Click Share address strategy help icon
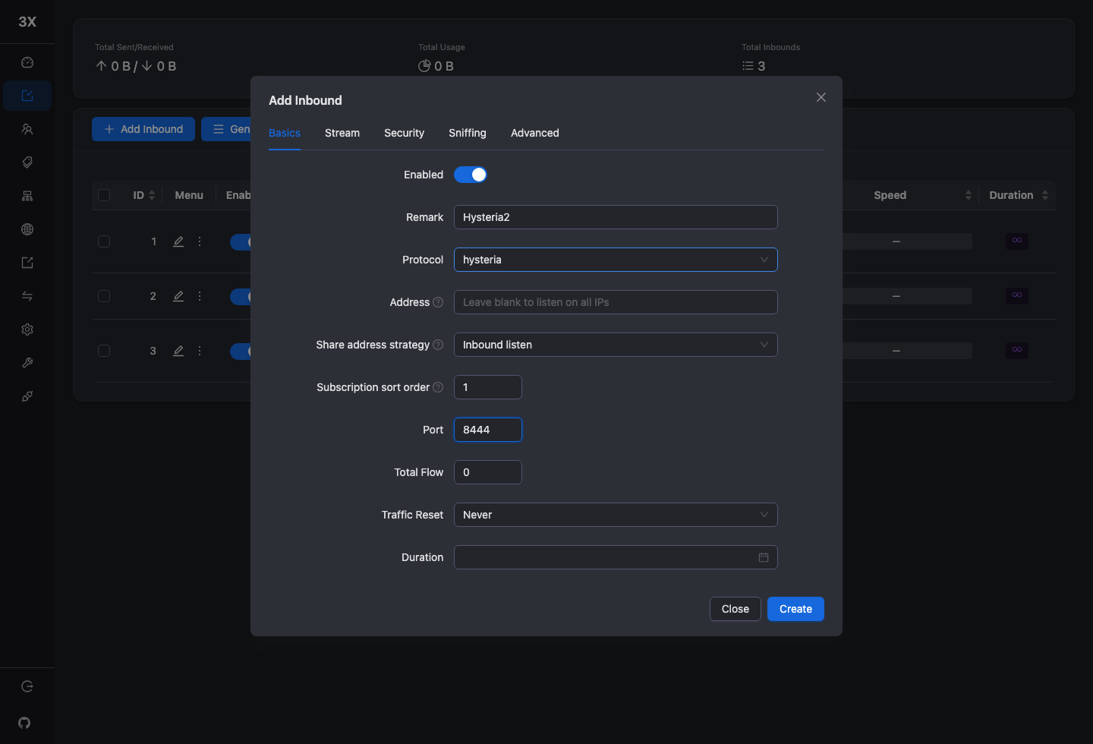The height and width of the screenshot is (744, 1093). pos(438,345)
